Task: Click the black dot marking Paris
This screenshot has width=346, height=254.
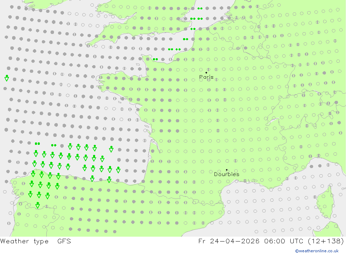Action: 206,72
